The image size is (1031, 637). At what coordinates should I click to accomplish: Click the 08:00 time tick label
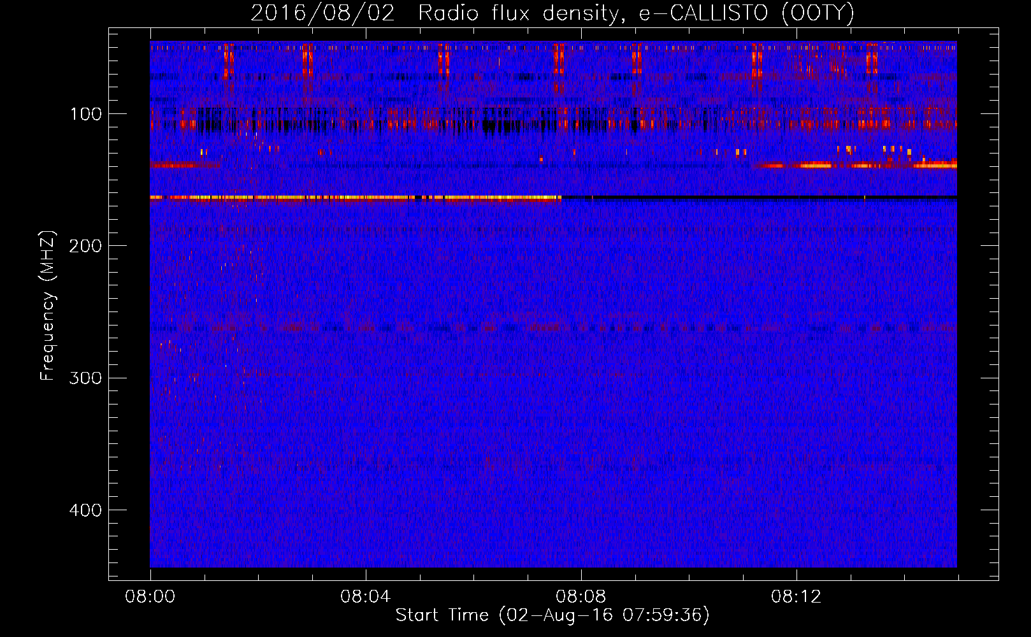point(150,597)
